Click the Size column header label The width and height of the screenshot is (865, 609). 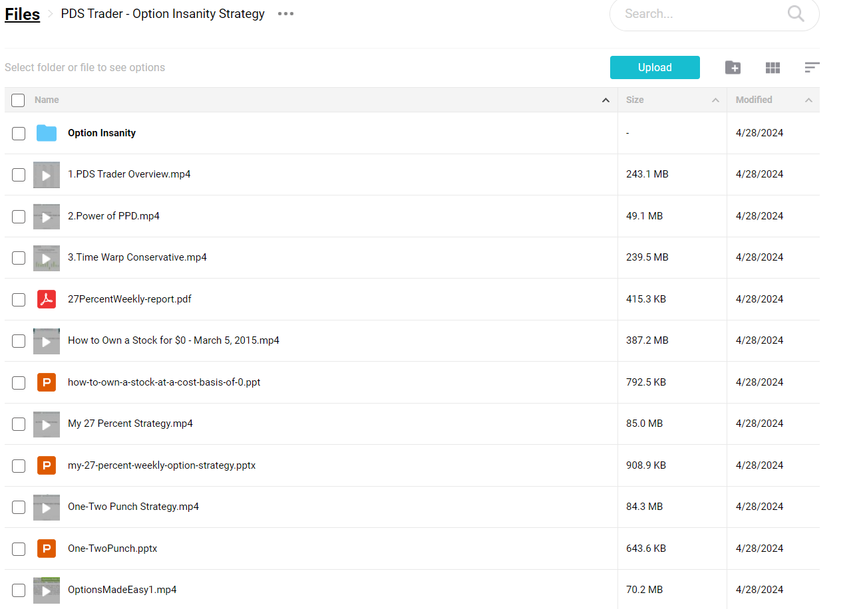635,100
